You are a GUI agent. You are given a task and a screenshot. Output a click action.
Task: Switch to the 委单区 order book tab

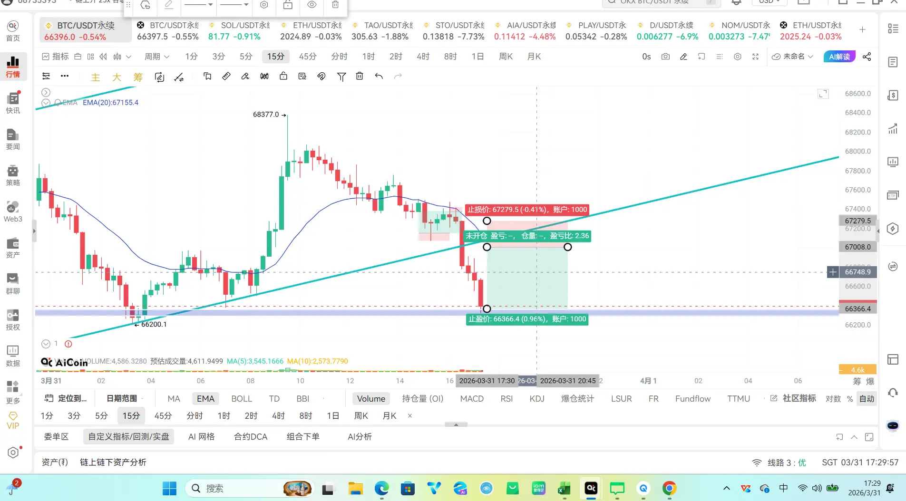point(56,437)
